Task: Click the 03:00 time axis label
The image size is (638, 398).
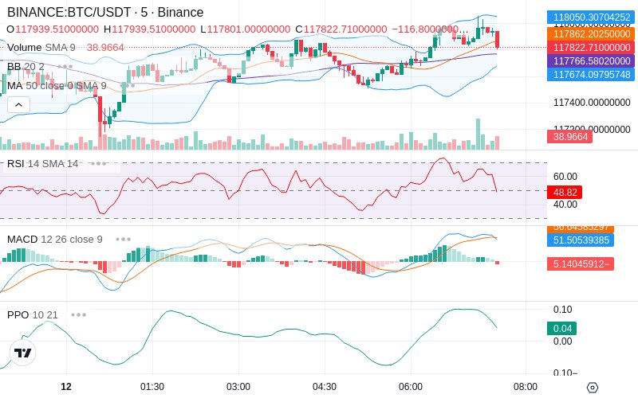Action: click(238, 387)
